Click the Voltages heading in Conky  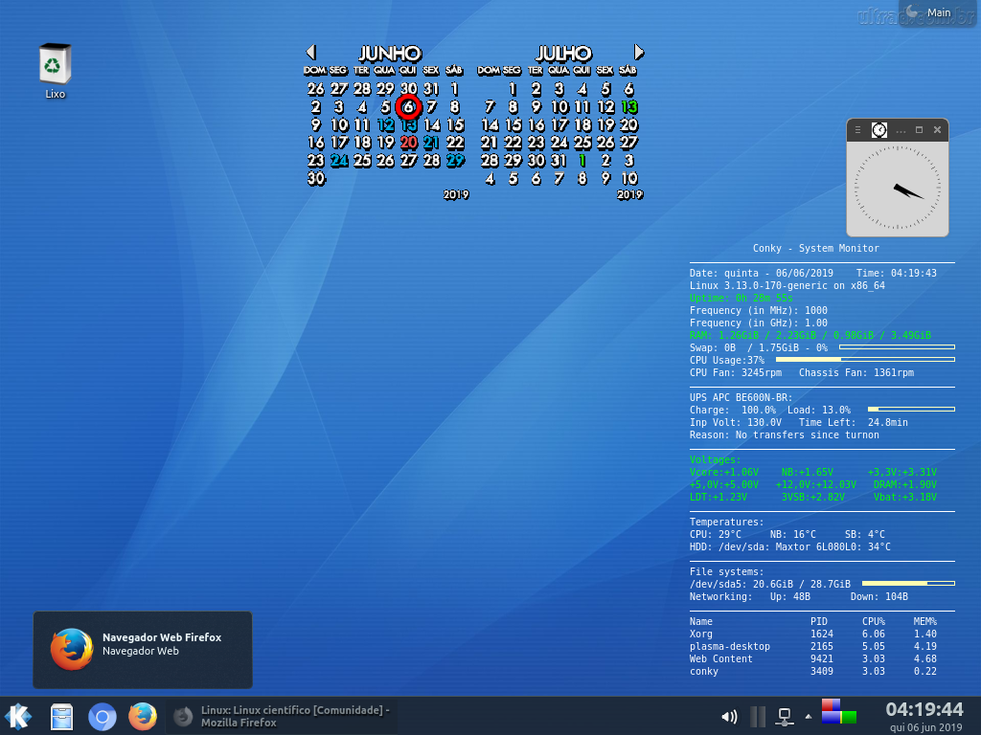[x=715, y=459]
